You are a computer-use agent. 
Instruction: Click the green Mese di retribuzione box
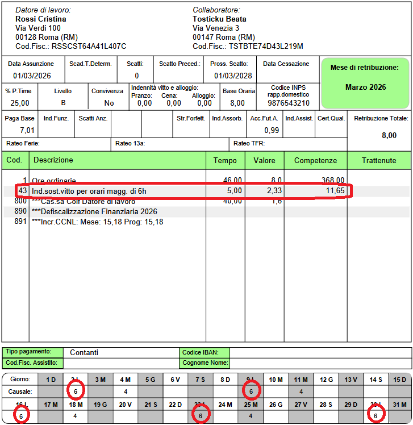pos(365,83)
